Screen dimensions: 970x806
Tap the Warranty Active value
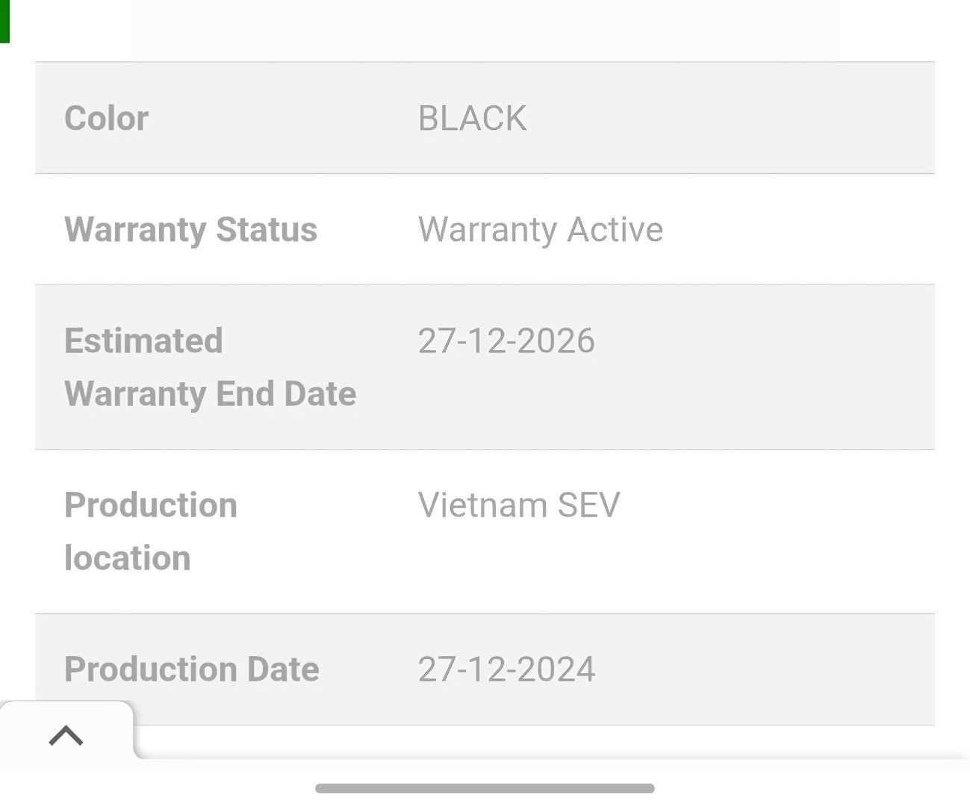(540, 229)
